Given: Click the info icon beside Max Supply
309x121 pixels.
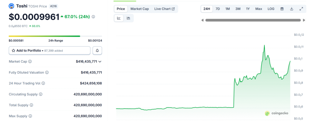Looking at the screenshot, I should (x=30, y=116).
